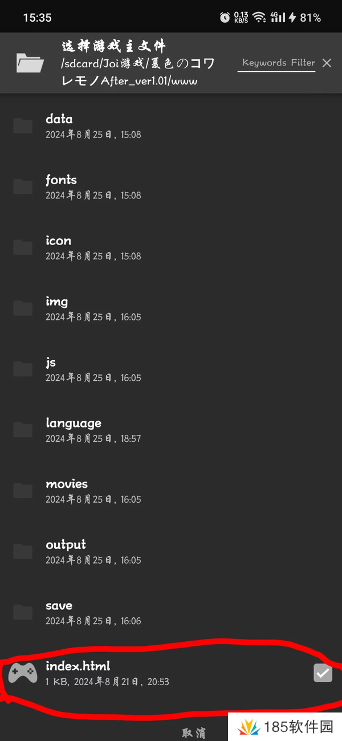Click the gamepad icon beside index.html

(23, 673)
